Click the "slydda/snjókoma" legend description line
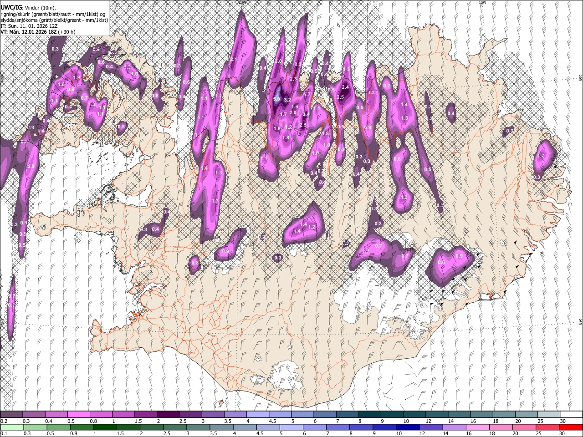 [x=54, y=20]
